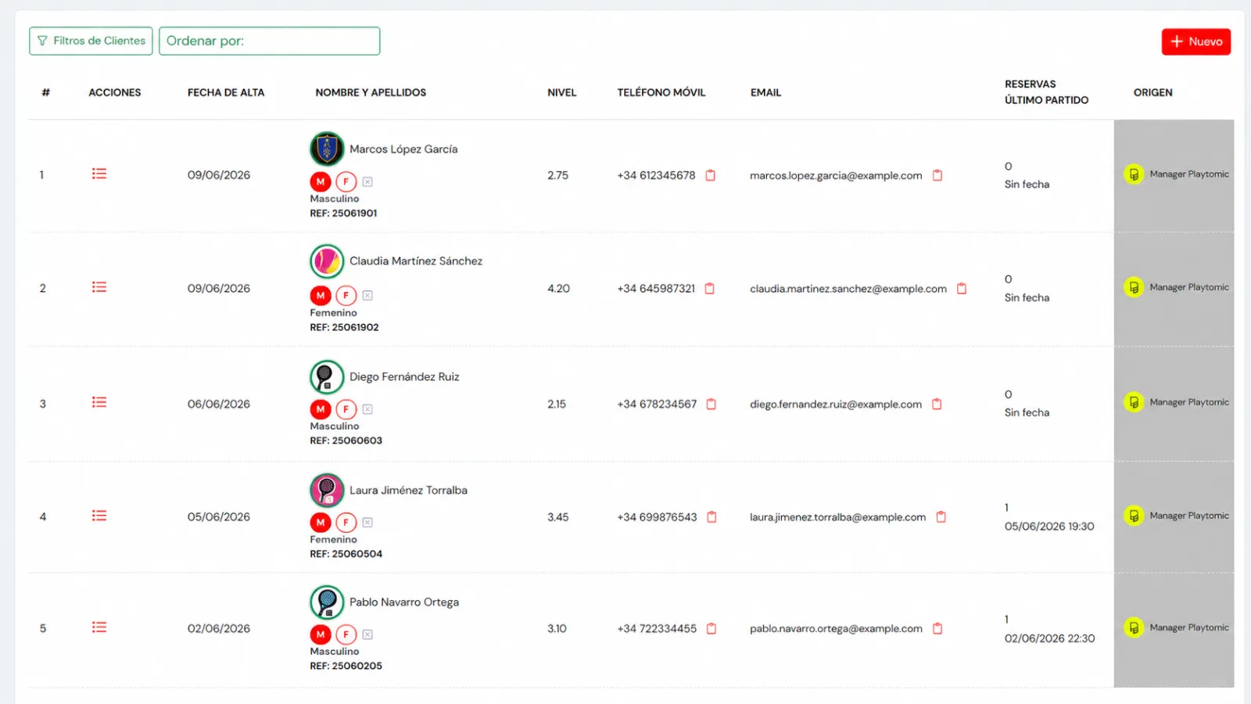The image size is (1251, 704).
Task: Copy phone number +34 722334455
Action: [x=712, y=629]
